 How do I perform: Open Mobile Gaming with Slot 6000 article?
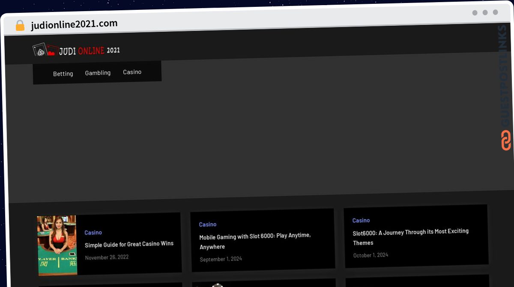click(x=255, y=241)
